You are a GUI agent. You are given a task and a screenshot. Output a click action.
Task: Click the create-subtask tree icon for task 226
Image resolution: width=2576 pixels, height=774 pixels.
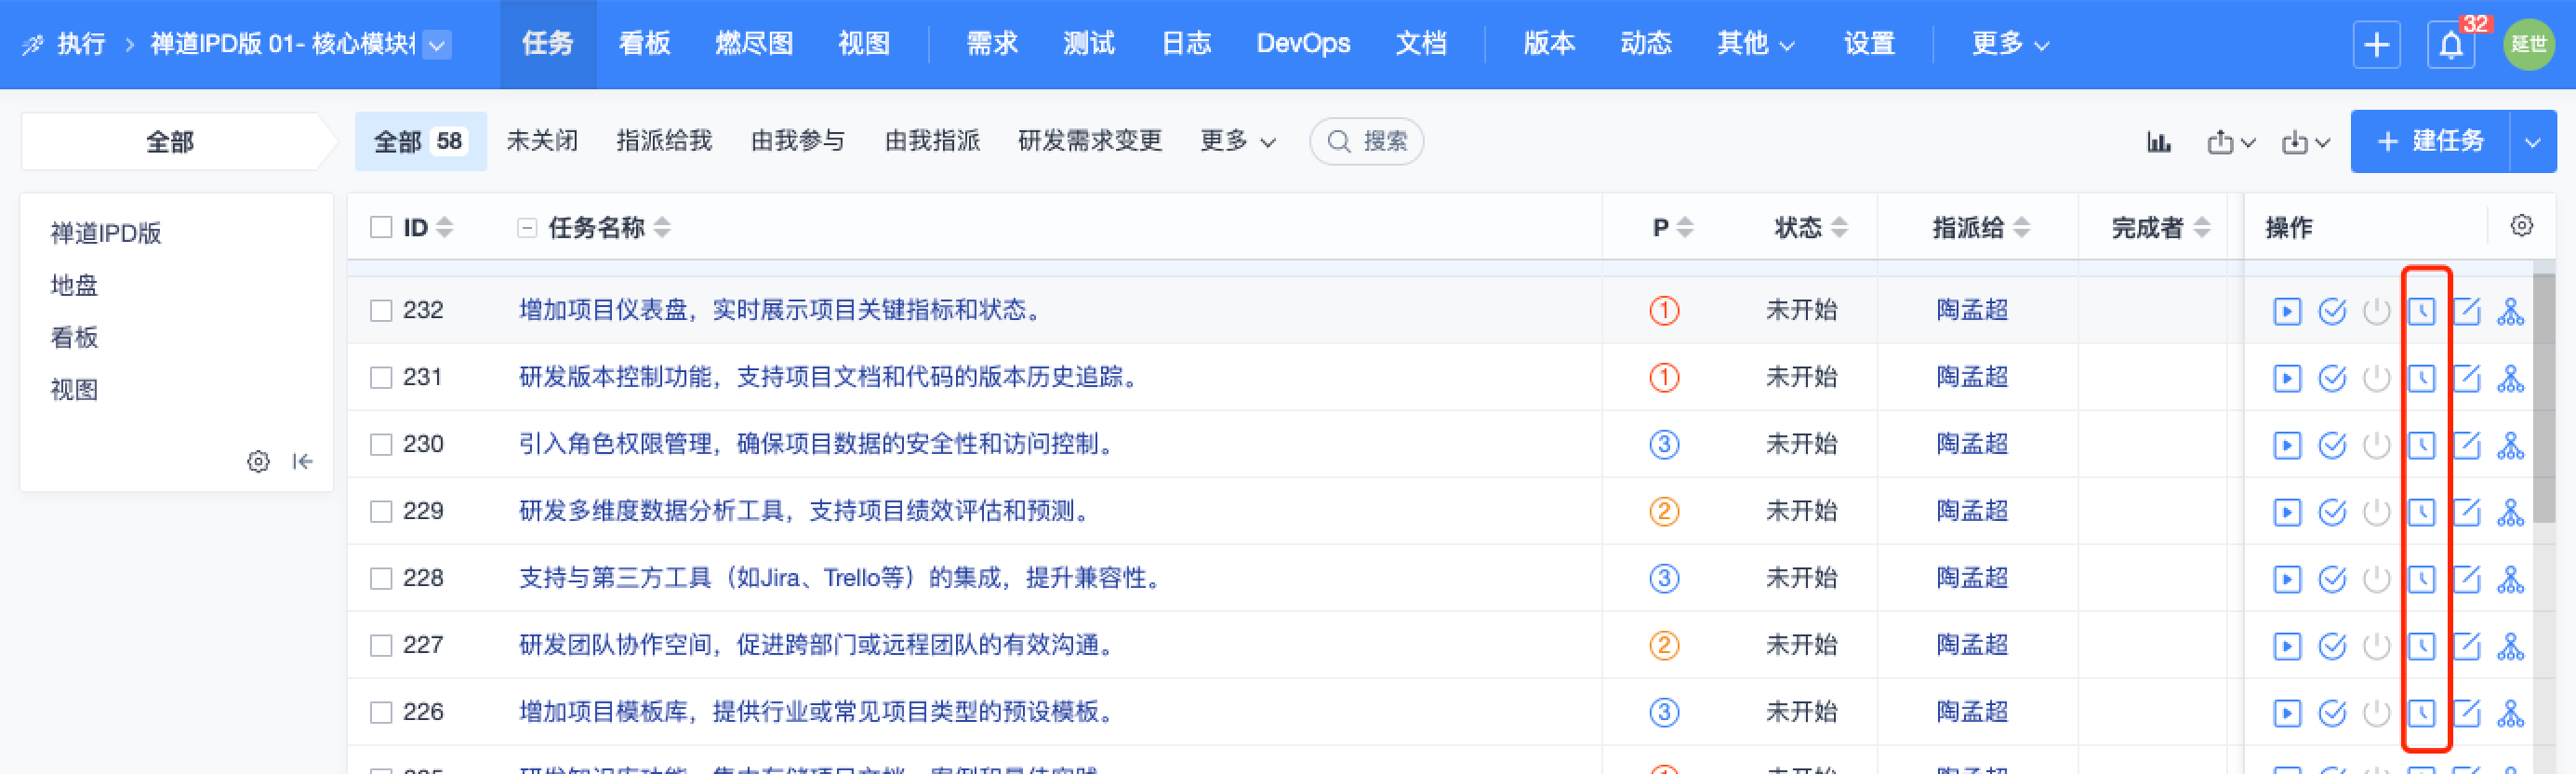2510,713
